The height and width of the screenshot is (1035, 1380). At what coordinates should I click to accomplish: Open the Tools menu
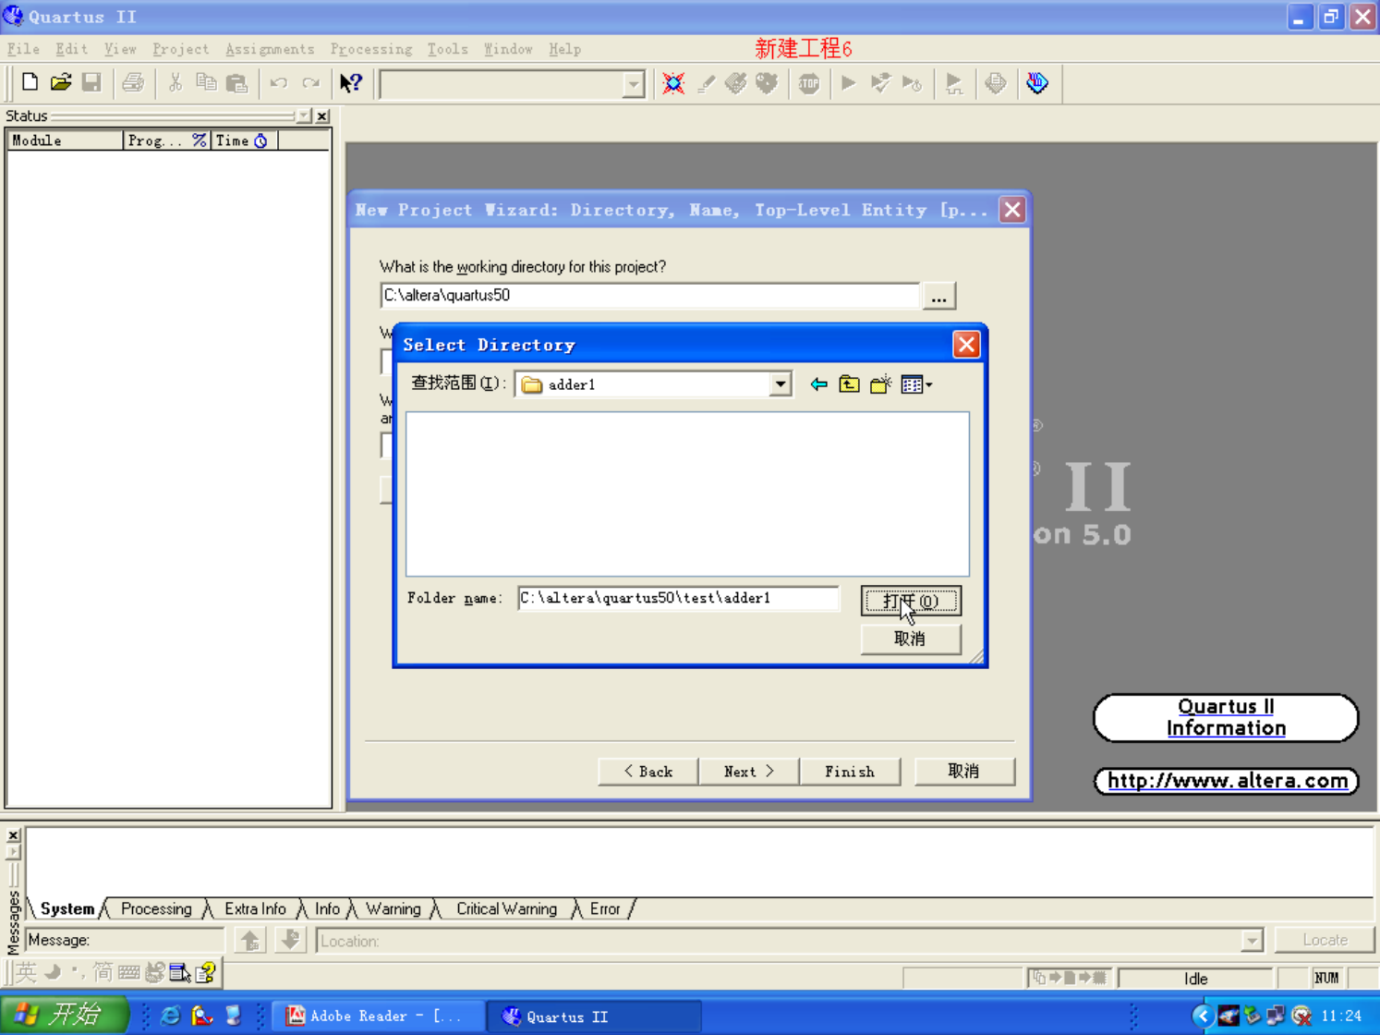click(x=447, y=49)
